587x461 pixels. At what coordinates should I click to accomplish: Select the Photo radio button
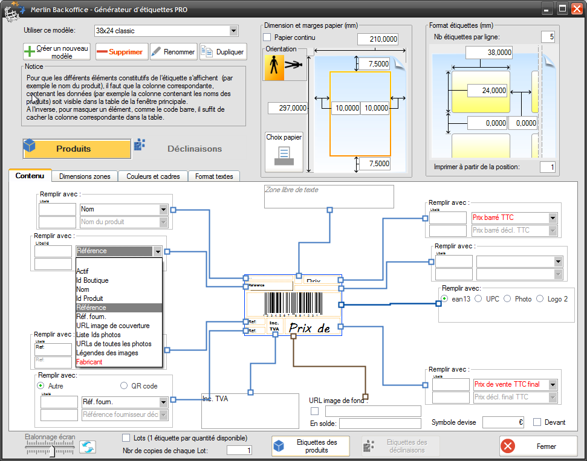tap(507, 298)
